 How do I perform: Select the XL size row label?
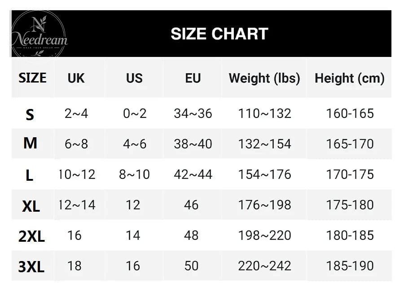coord(31,206)
